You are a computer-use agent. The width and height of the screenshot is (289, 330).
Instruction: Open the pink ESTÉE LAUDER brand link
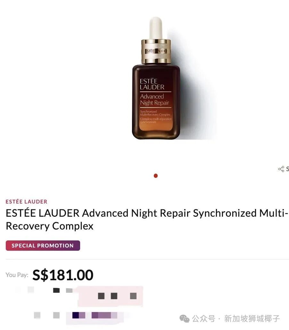click(x=27, y=202)
